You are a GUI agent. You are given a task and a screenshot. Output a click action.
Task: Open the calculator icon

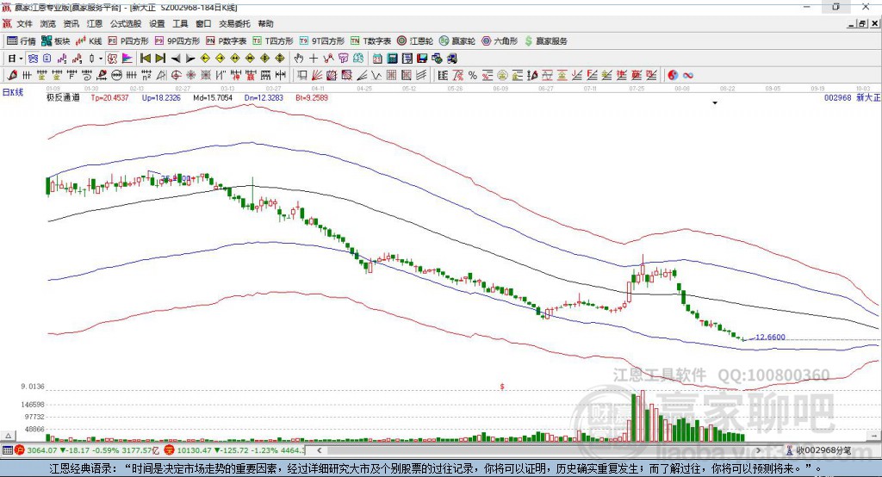tap(393, 59)
